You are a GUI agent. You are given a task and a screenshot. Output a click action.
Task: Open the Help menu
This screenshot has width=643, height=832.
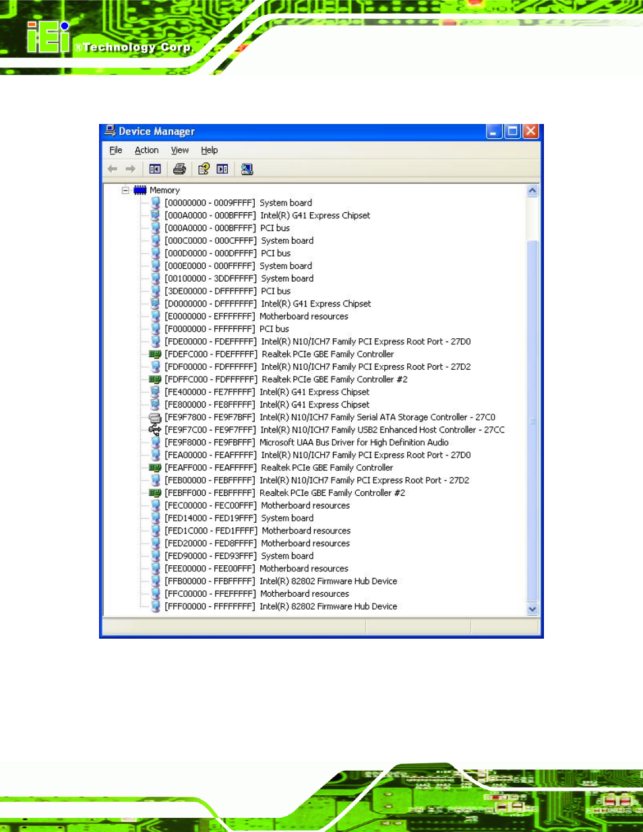tap(210, 150)
